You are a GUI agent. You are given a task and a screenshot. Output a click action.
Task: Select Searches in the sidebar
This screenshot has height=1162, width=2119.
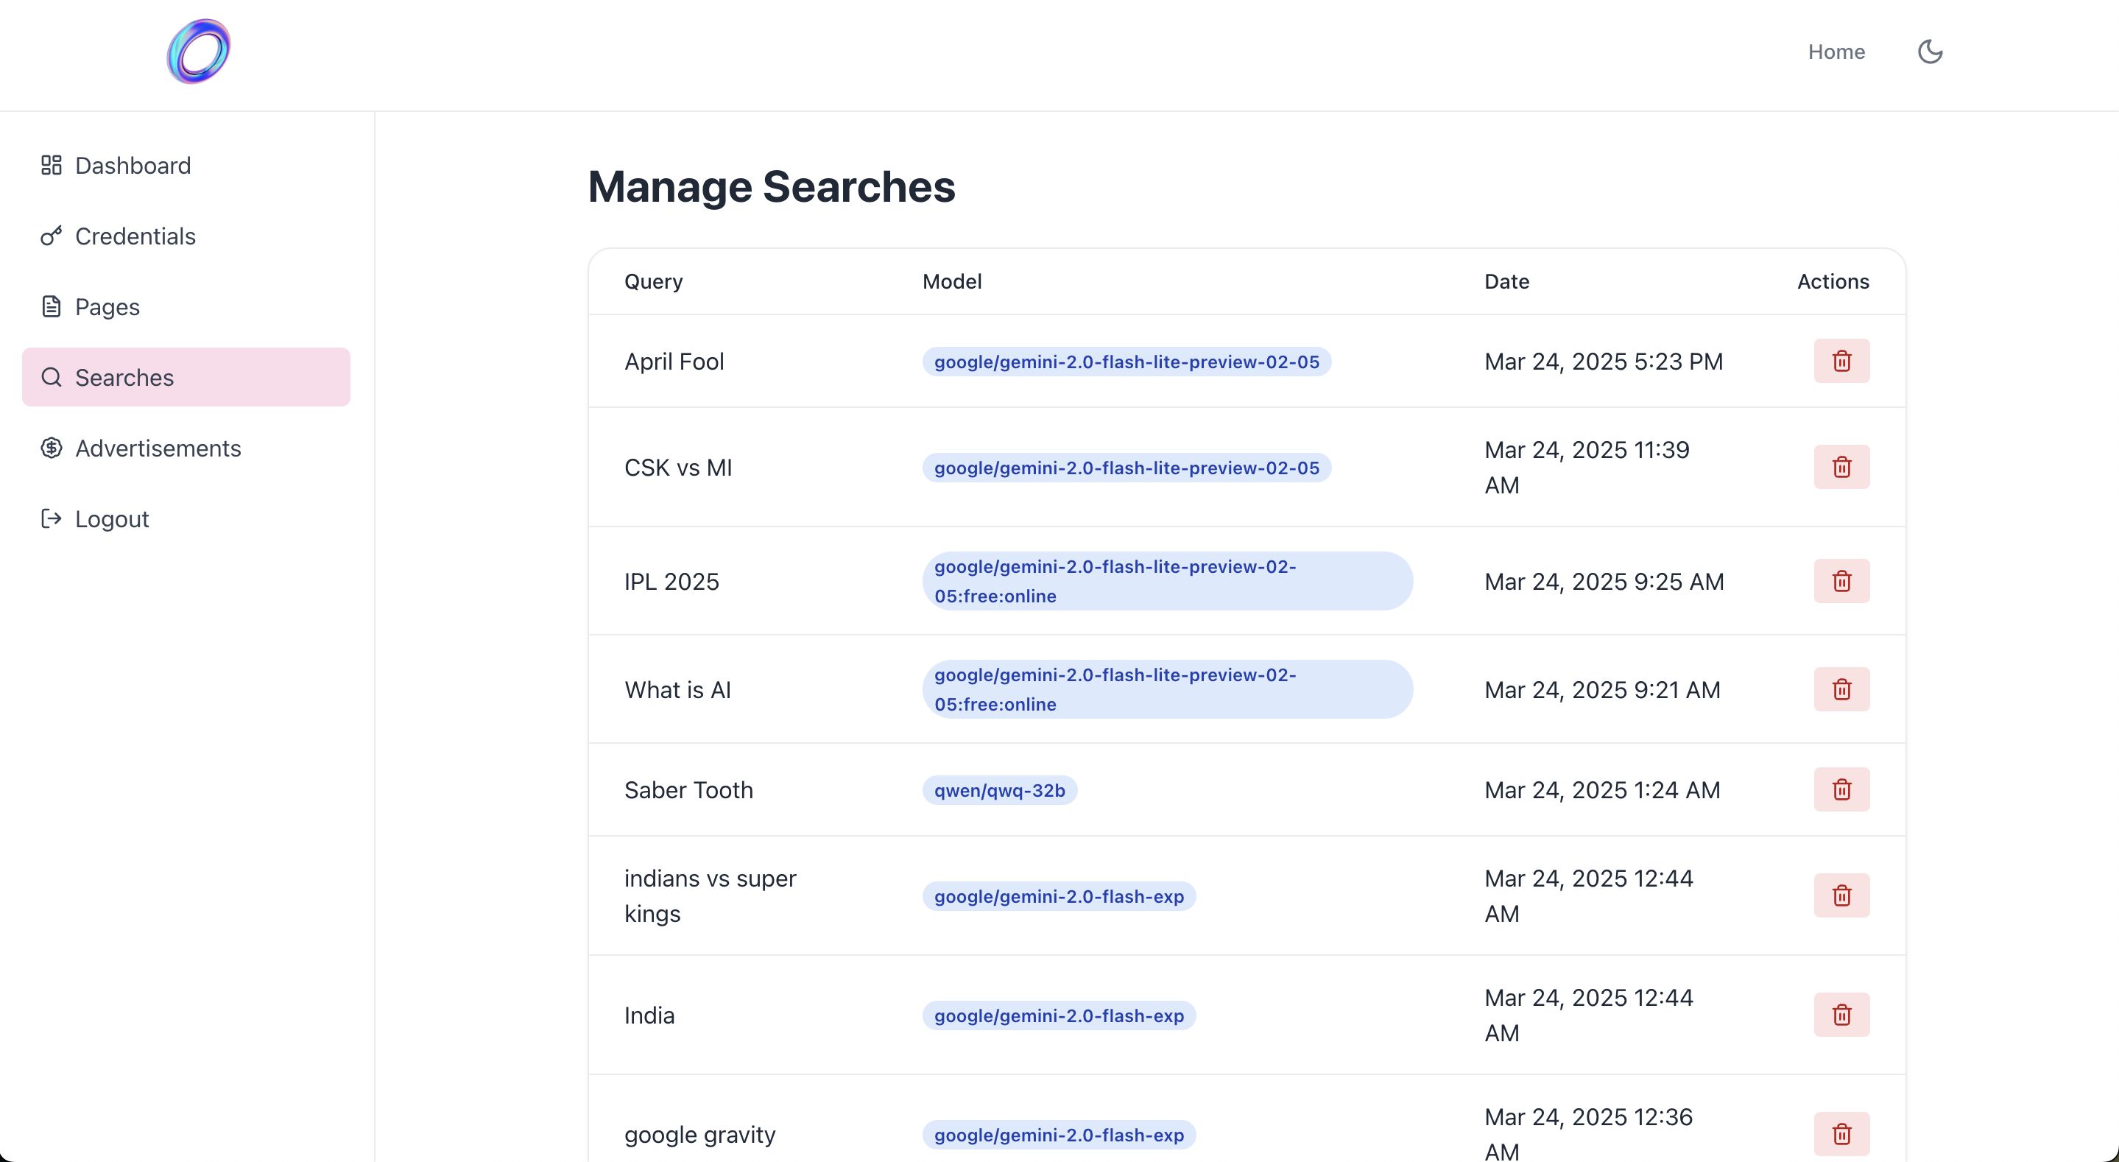pos(124,378)
